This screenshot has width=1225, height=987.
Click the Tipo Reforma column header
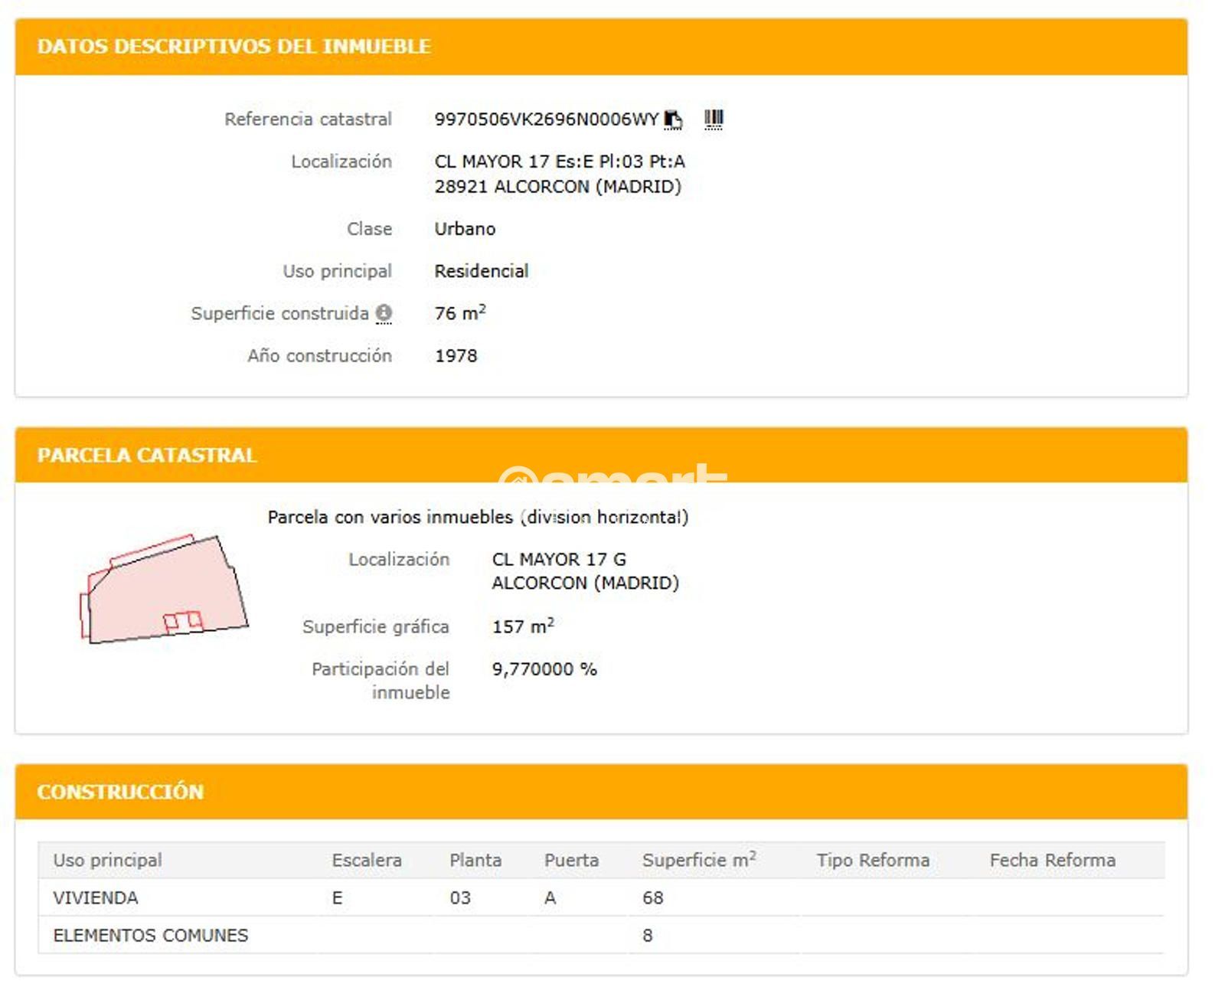tap(872, 860)
